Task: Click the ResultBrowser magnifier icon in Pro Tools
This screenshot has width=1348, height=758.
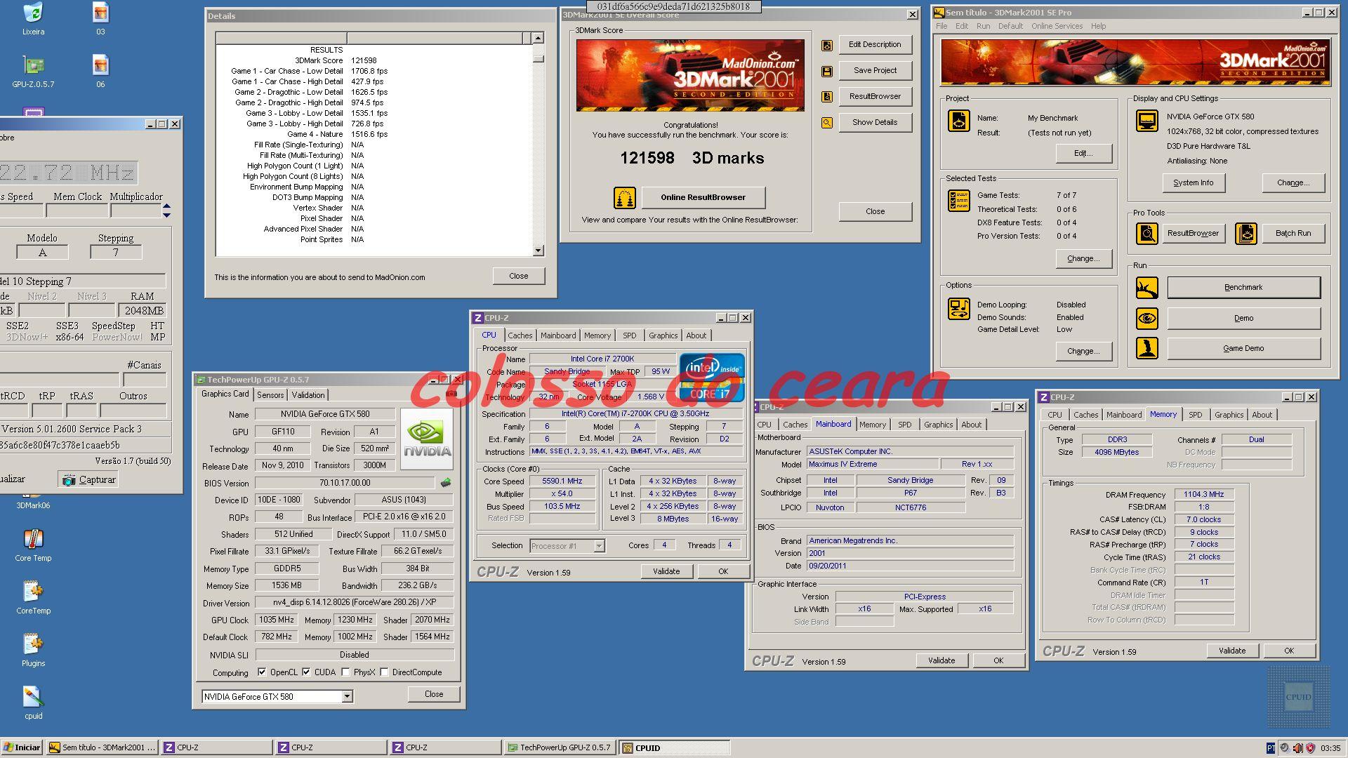Action: tap(1147, 234)
